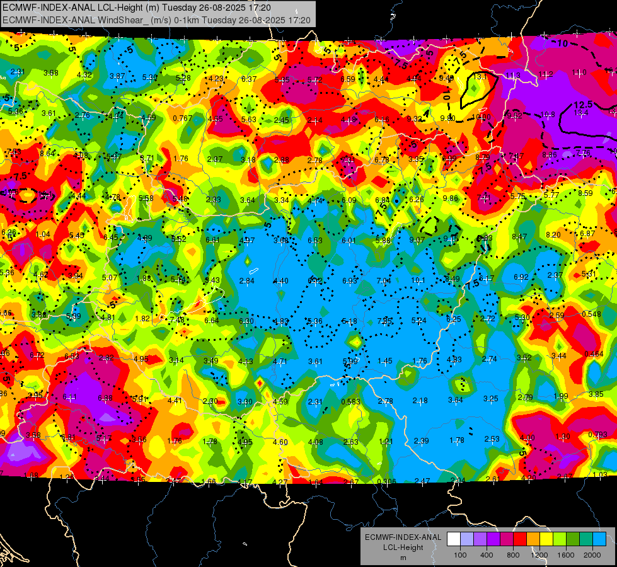Click the legend tick label 100

coord(460,555)
